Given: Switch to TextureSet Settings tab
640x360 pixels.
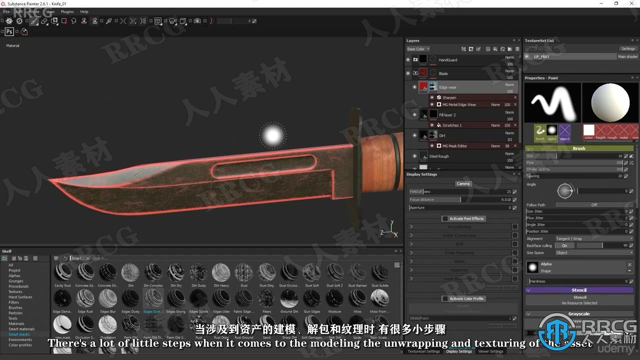Looking at the screenshot, I should [x=423, y=351].
